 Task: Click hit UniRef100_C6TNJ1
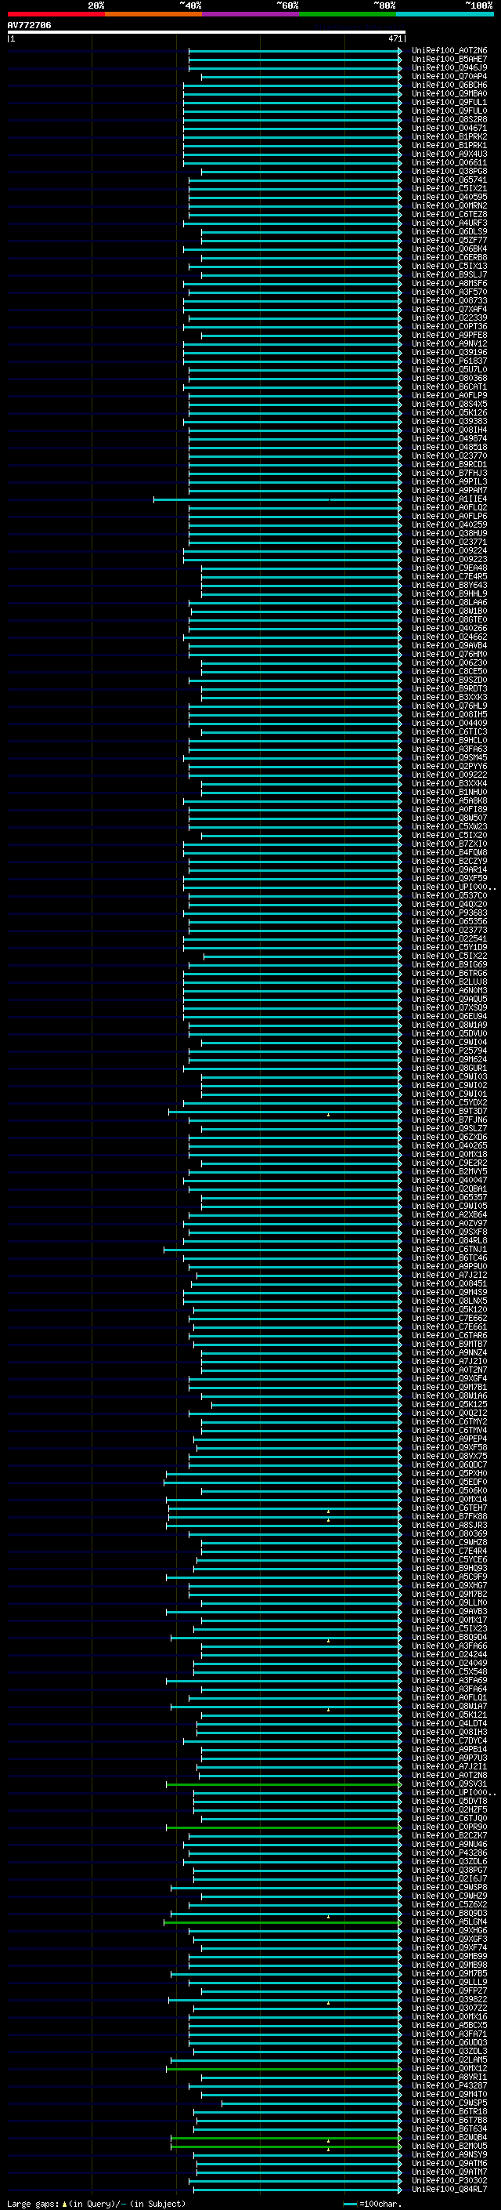click(449, 1249)
